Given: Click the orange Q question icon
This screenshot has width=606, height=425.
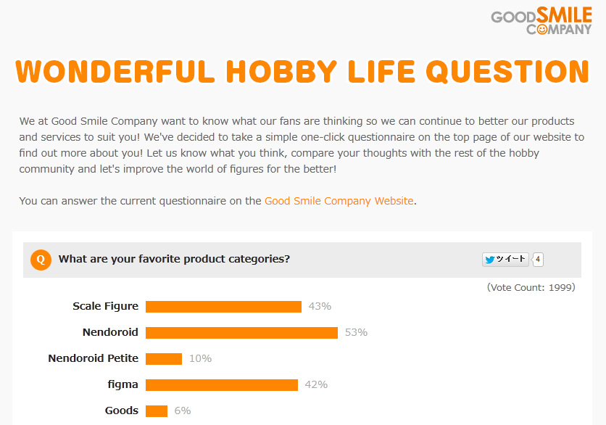Looking at the screenshot, I should click(41, 260).
